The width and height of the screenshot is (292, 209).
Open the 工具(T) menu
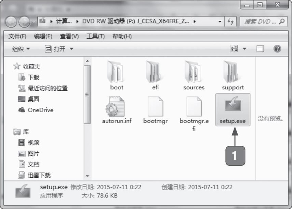[95, 36]
